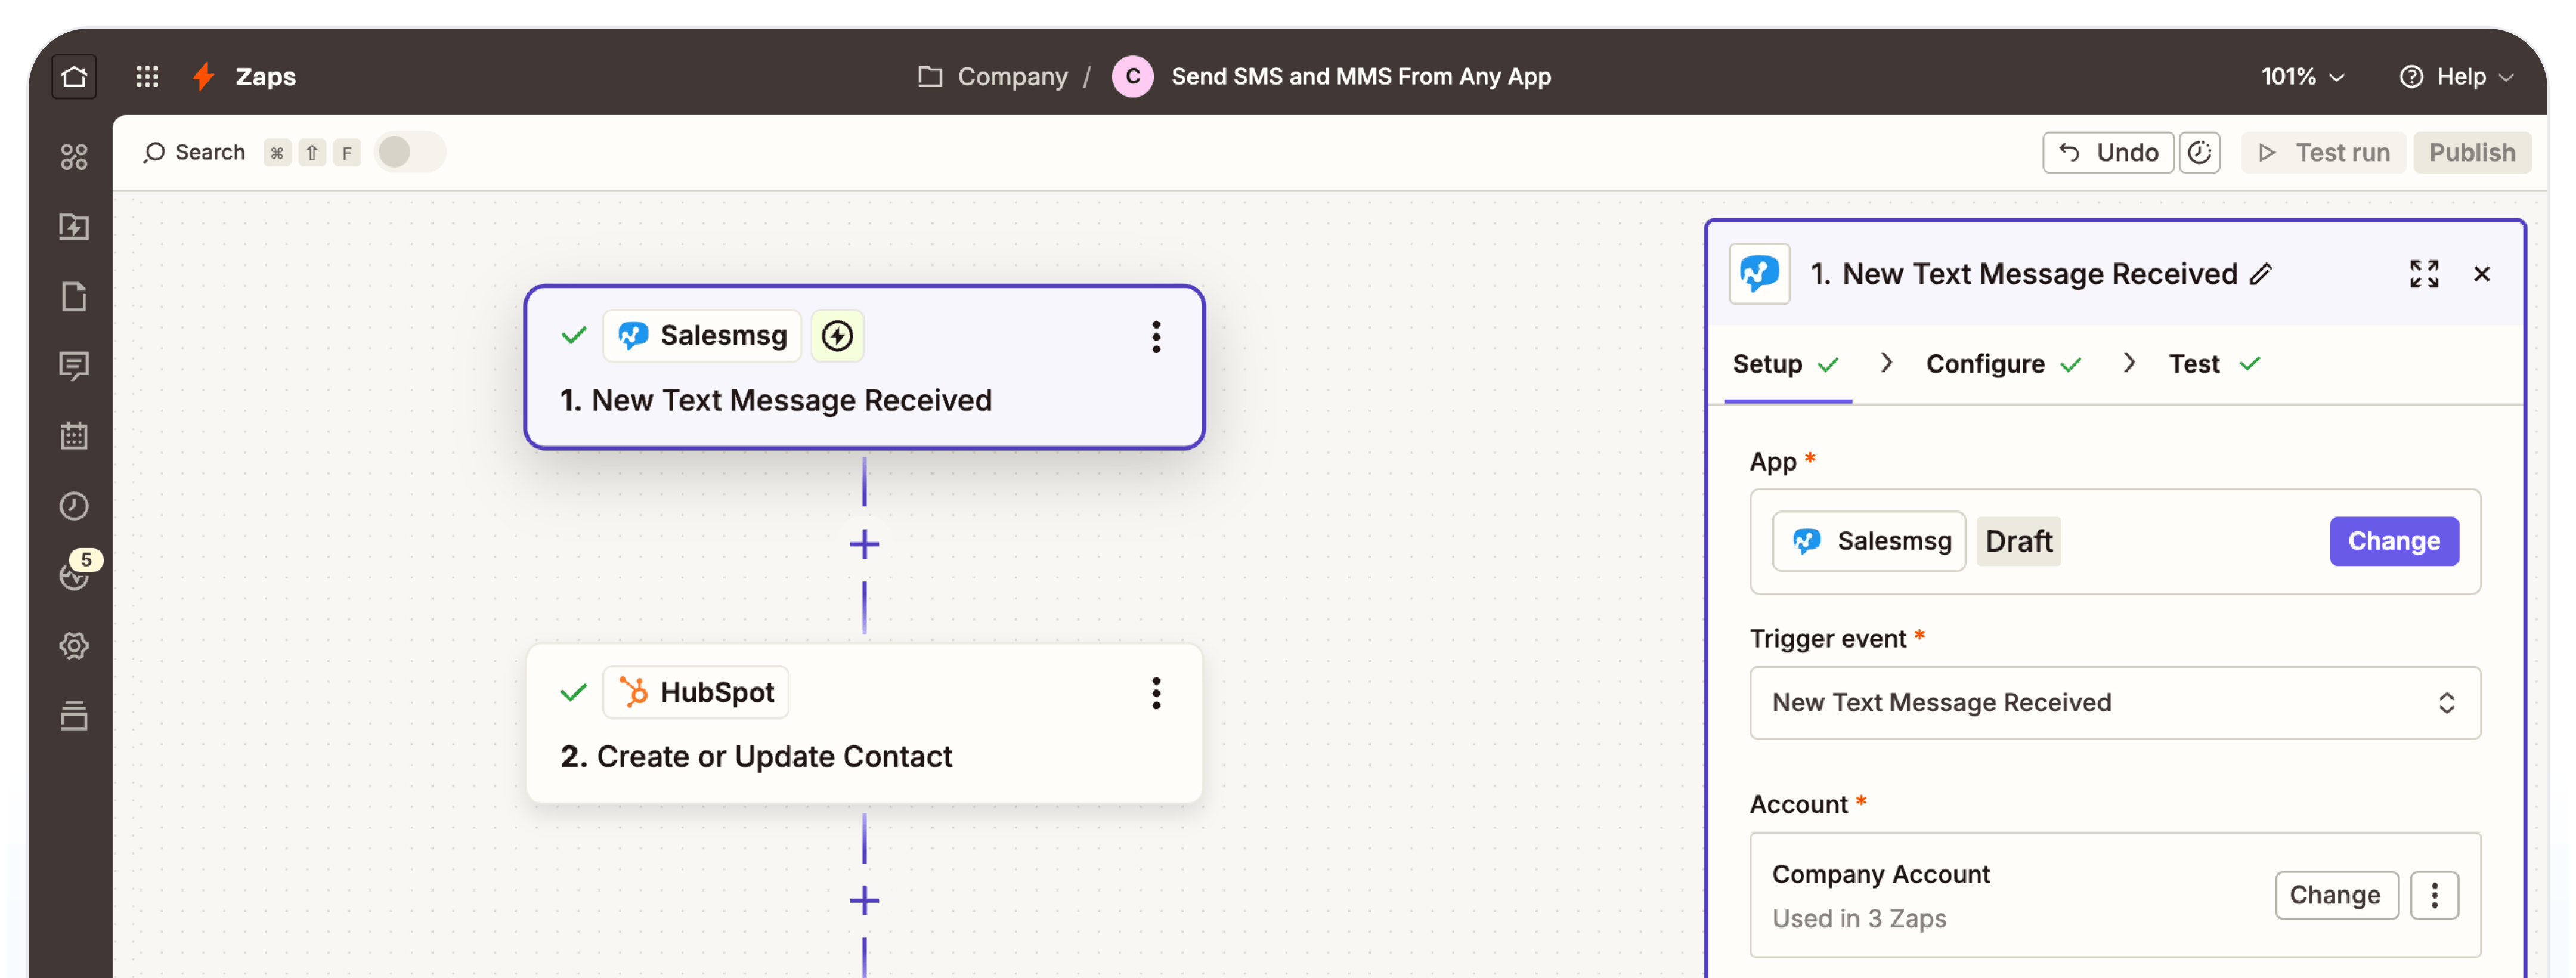Click the Home icon in the top bar
2576x978 pixels.
(x=74, y=76)
